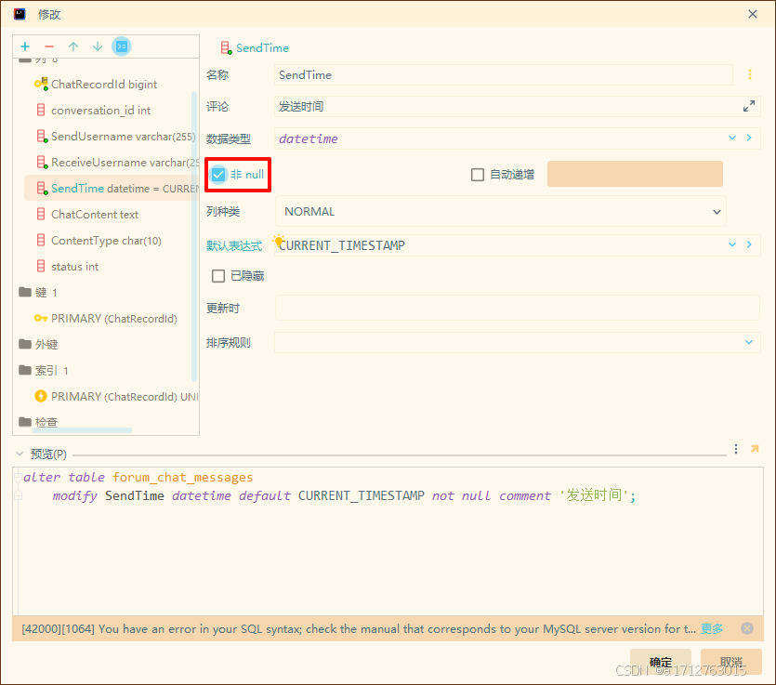Click the orange open-in-new arrow above the preview
Screen dimensions: 776x685
tap(754, 448)
